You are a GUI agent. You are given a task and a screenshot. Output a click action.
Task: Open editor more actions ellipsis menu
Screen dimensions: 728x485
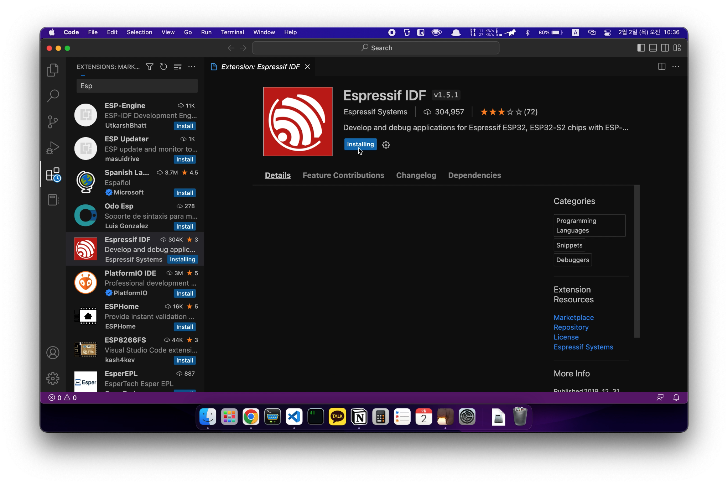[x=676, y=67]
